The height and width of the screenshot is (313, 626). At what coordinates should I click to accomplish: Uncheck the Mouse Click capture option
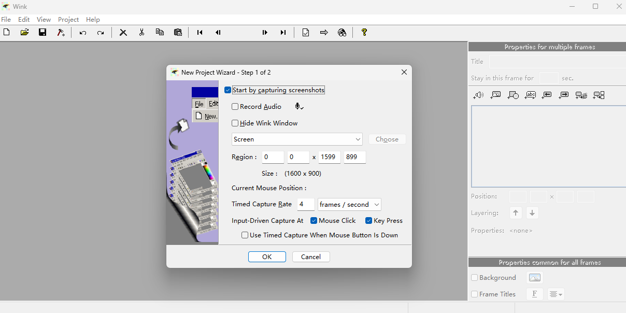click(314, 221)
